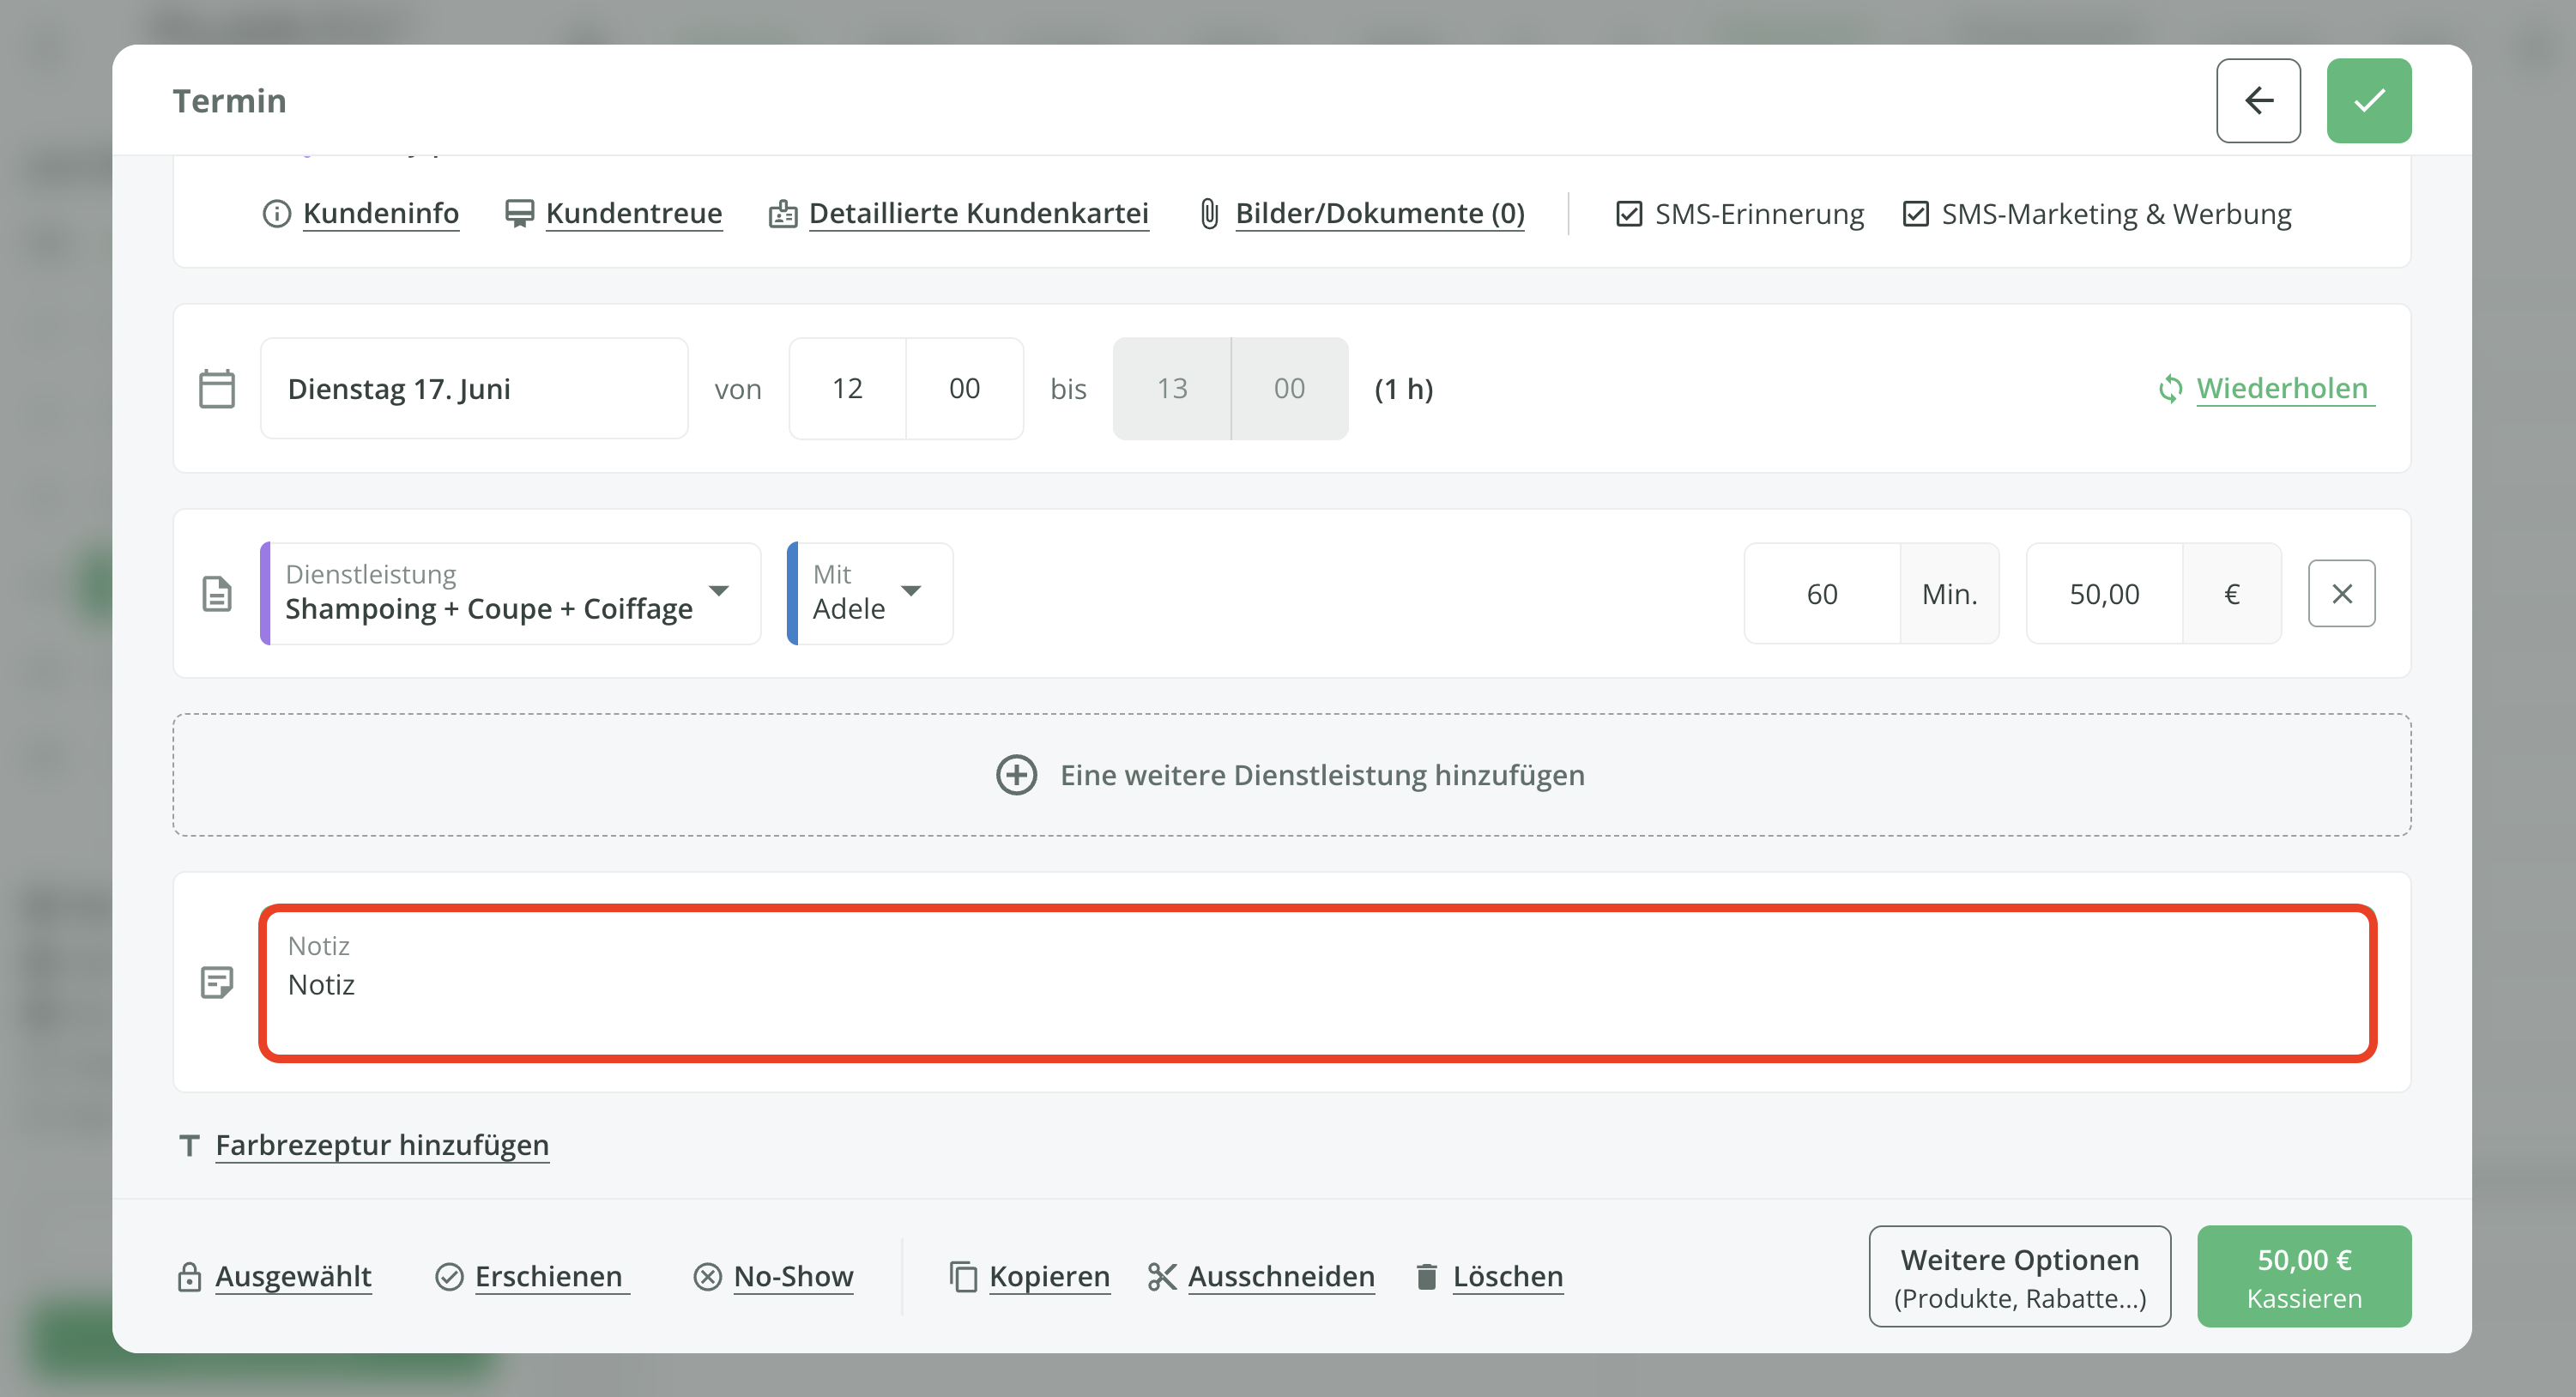Click into the Notiz text field
This screenshot has width=2576, height=1397.
coord(1316,984)
